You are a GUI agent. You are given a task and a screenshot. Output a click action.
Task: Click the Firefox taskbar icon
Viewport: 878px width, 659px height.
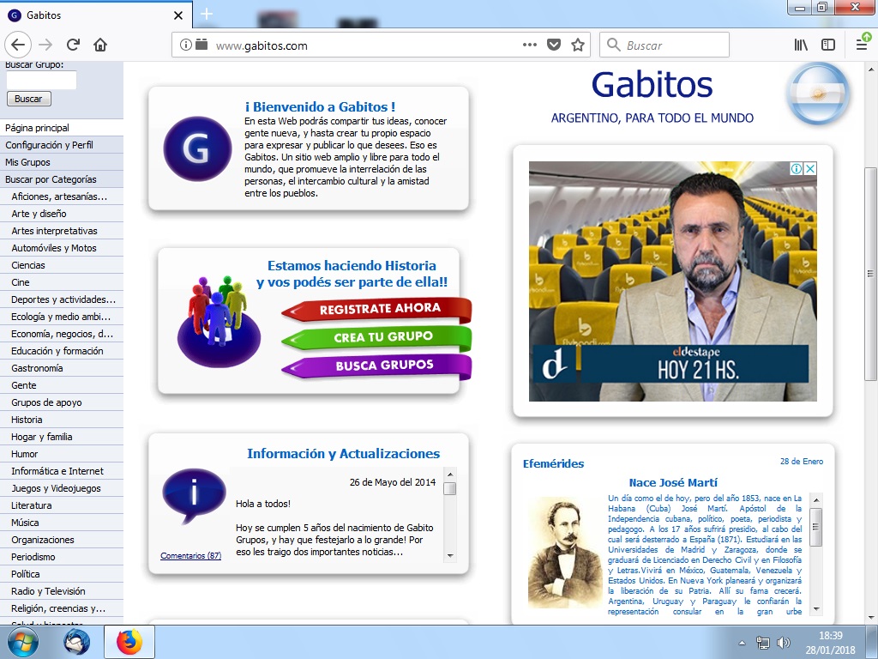pyautogui.click(x=129, y=642)
